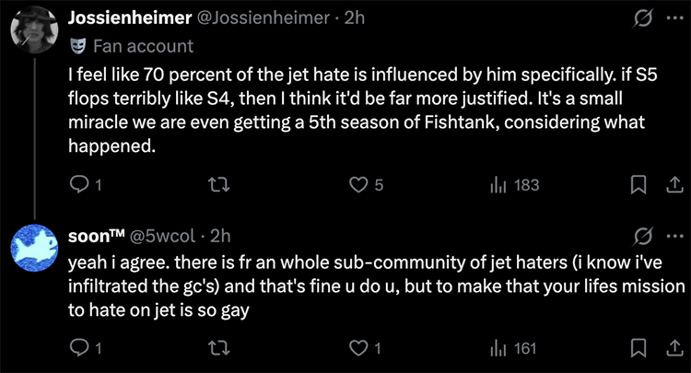This screenshot has width=691, height=373.
Task: Bookmark the soon™ reply
Action: [x=636, y=348]
